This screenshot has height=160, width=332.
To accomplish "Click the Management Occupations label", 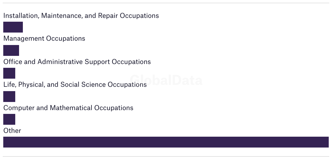I will point(44,39).
